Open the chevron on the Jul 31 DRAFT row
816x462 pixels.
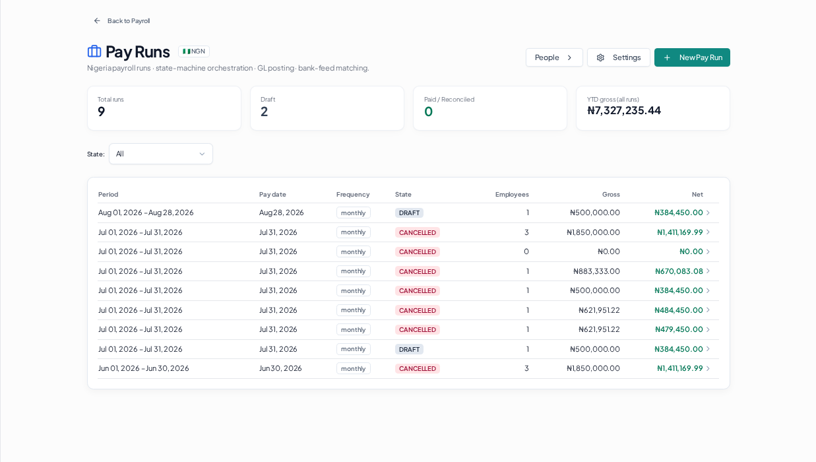click(708, 349)
